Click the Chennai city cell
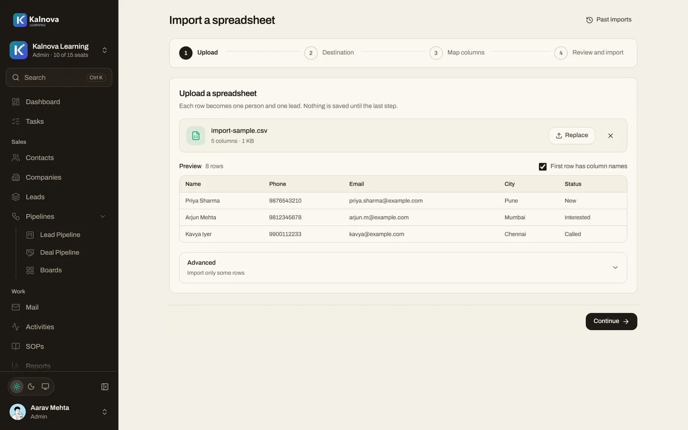Image resolution: width=688 pixels, height=430 pixels. coord(515,234)
